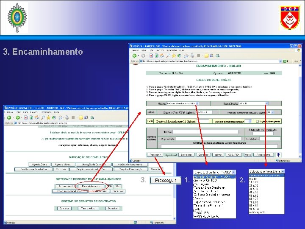Click yellow note icon in Encaminhamento browser toolbar
Viewport: 305px width, 229px height.
(206, 56)
